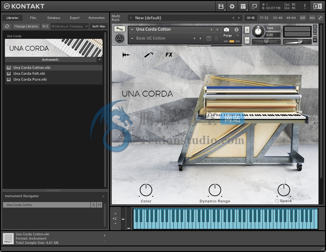Load next instrument arrow for Una Corda Cotton
Screen dimensions: 326x252
[x=218, y=29]
